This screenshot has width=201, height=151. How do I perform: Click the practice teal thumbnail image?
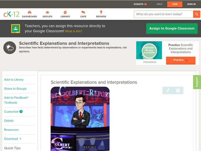click(149, 50)
